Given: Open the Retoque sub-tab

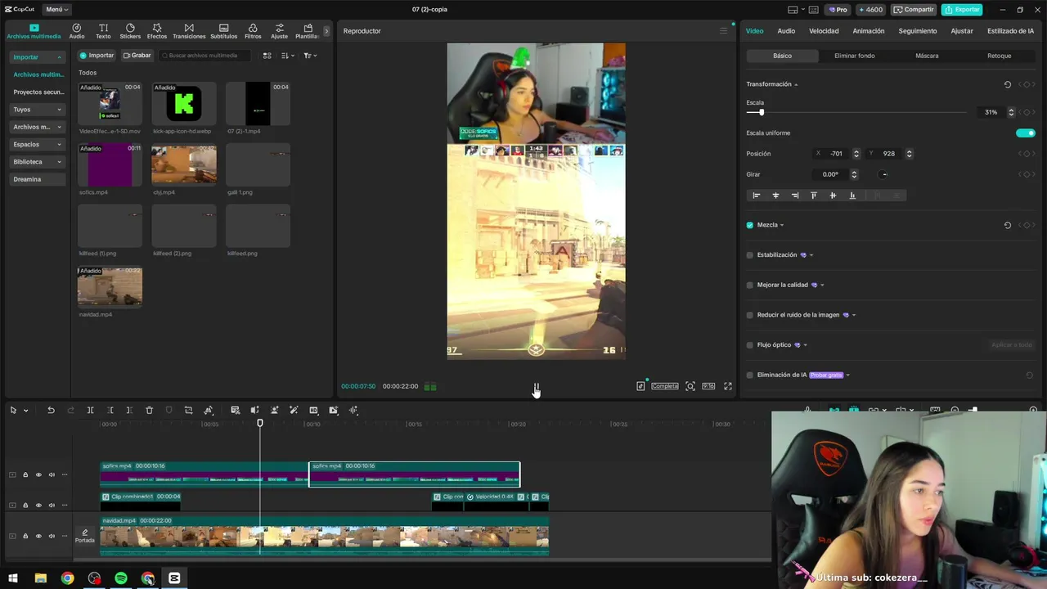Looking at the screenshot, I should 999,56.
